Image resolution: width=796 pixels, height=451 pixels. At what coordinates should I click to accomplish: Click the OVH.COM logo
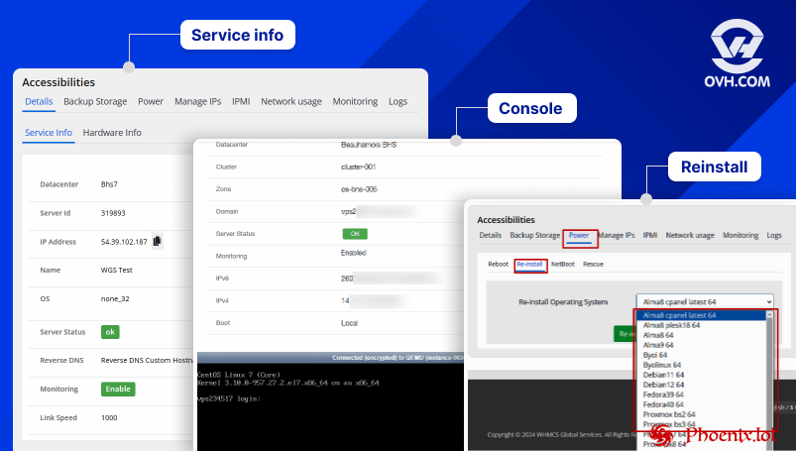737,54
